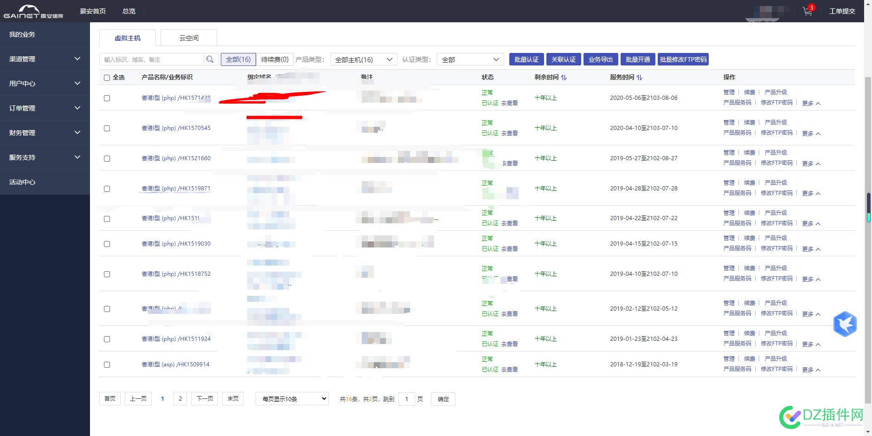Tick checkbox for HK1509914 row
872x436 pixels.
pyautogui.click(x=107, y=364)
